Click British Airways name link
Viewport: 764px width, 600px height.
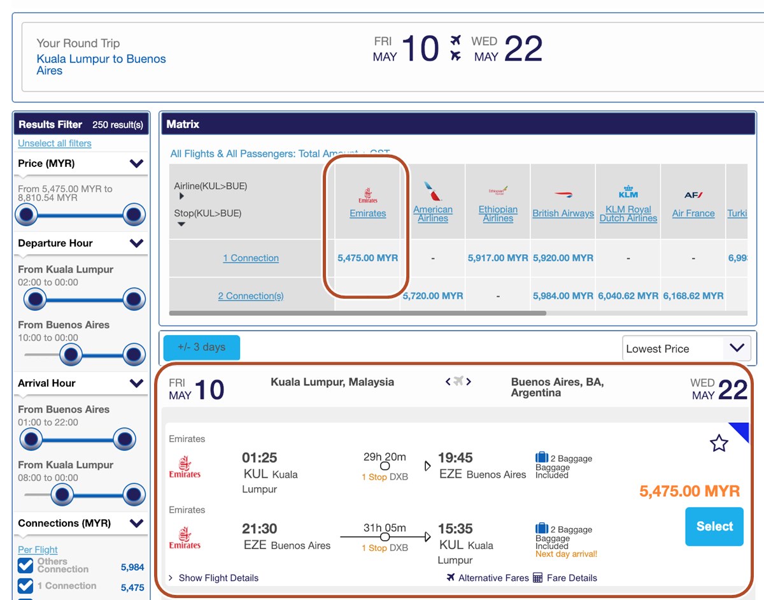tap(563, 213)
